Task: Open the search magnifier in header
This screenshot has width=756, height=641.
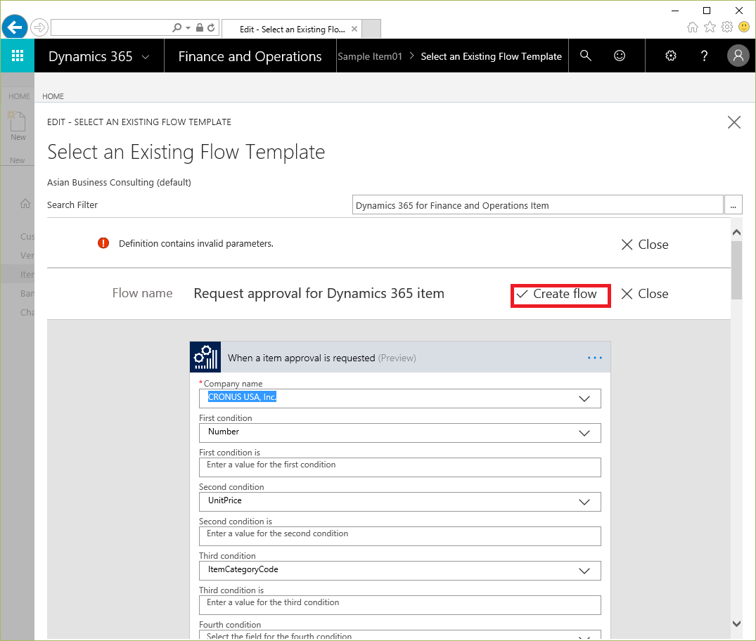Action: tap(585, 56)
